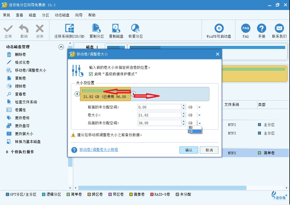Click the Apply (应用) toolbar icon
This screenshot has height=205, width=290.
coord(8,31)
